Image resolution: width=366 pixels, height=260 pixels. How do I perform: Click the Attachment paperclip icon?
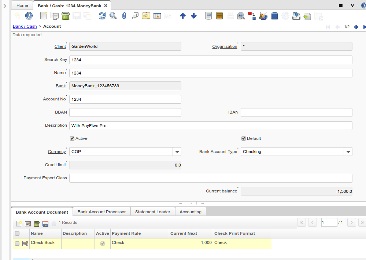click(x=124, y=16)
